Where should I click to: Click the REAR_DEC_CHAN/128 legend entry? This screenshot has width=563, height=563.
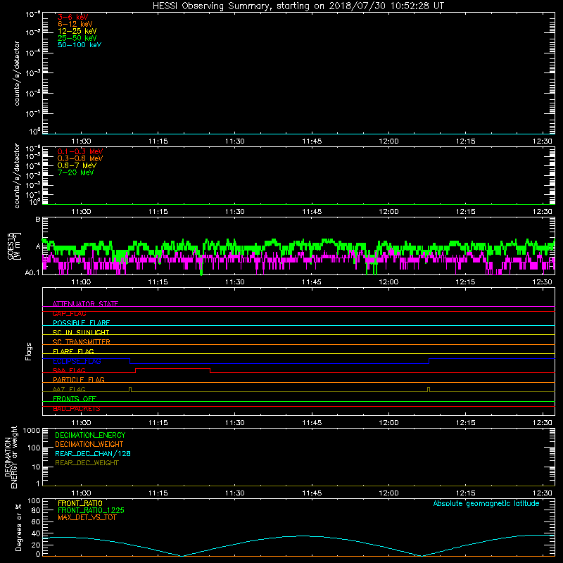[93, 453]
